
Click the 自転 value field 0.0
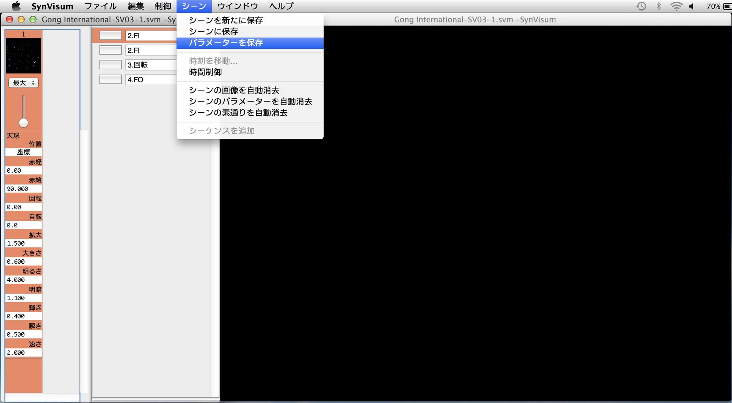click(24, 226)
